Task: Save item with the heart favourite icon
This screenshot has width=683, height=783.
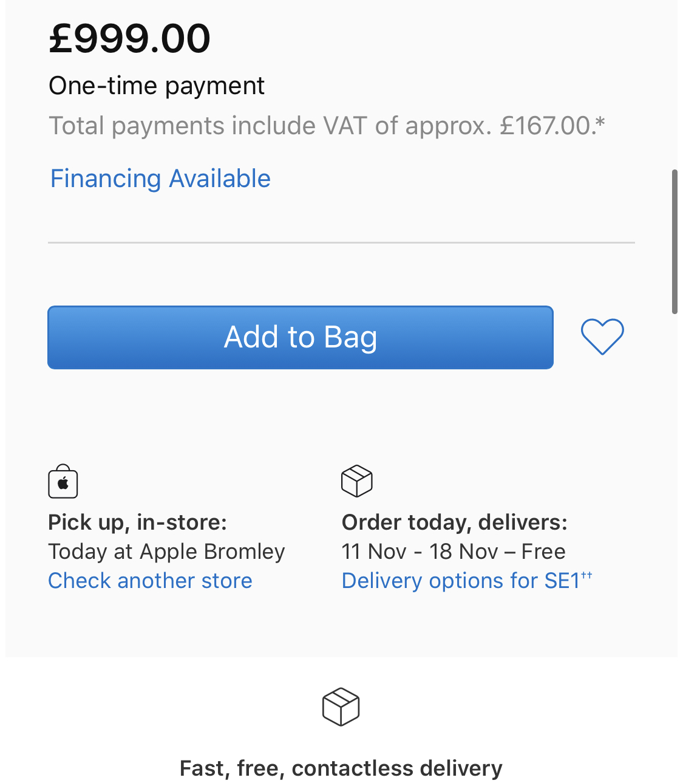Action: pyautogui.click(x=602, y=337)
